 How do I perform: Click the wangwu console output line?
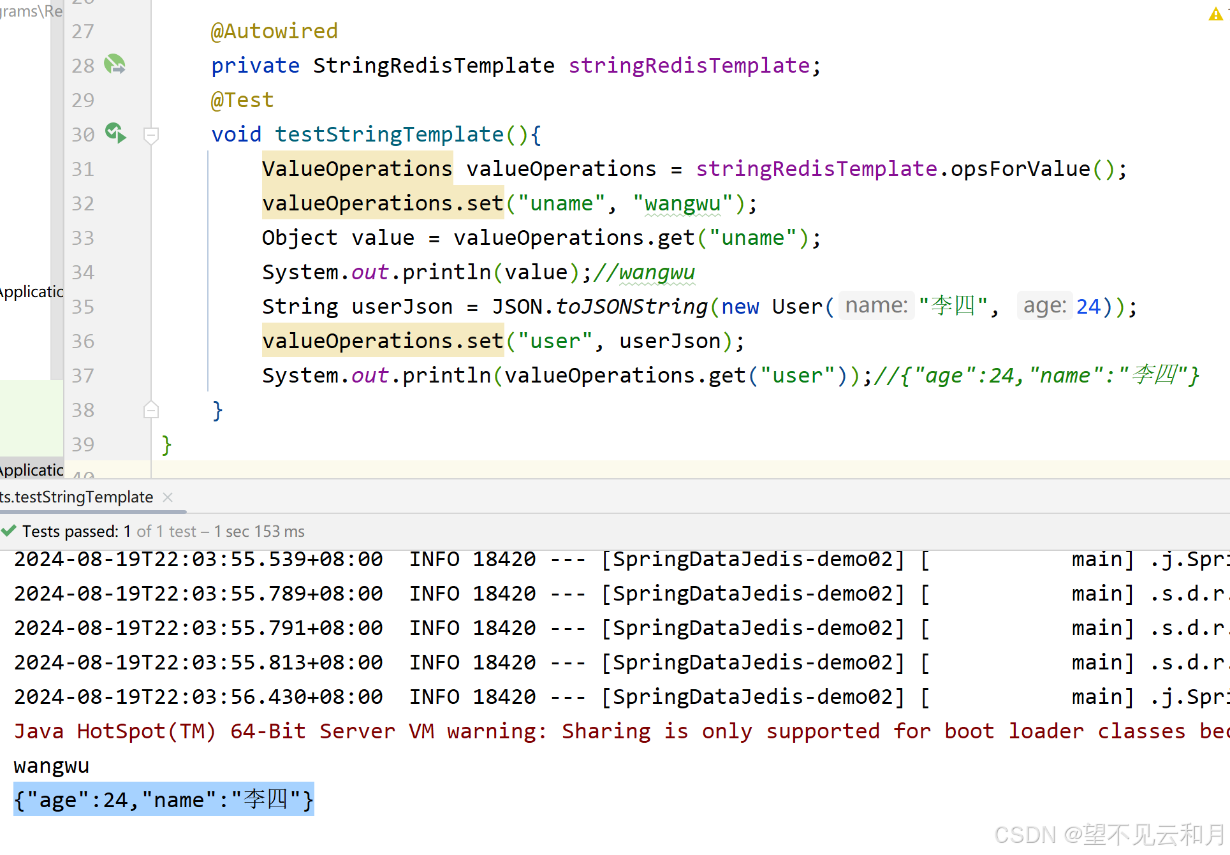coord(51,765)
